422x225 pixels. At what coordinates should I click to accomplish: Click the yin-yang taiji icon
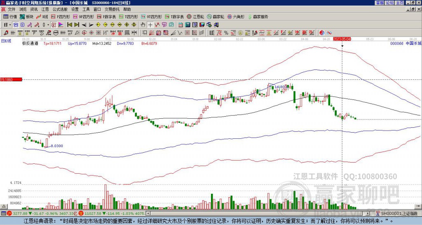322,33
